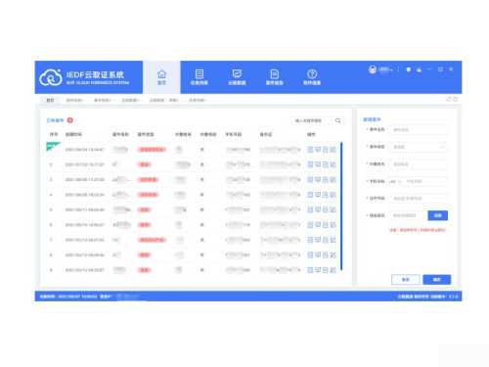Click the white reset button at form bottom
489x367 pixels.
(405, 280)
